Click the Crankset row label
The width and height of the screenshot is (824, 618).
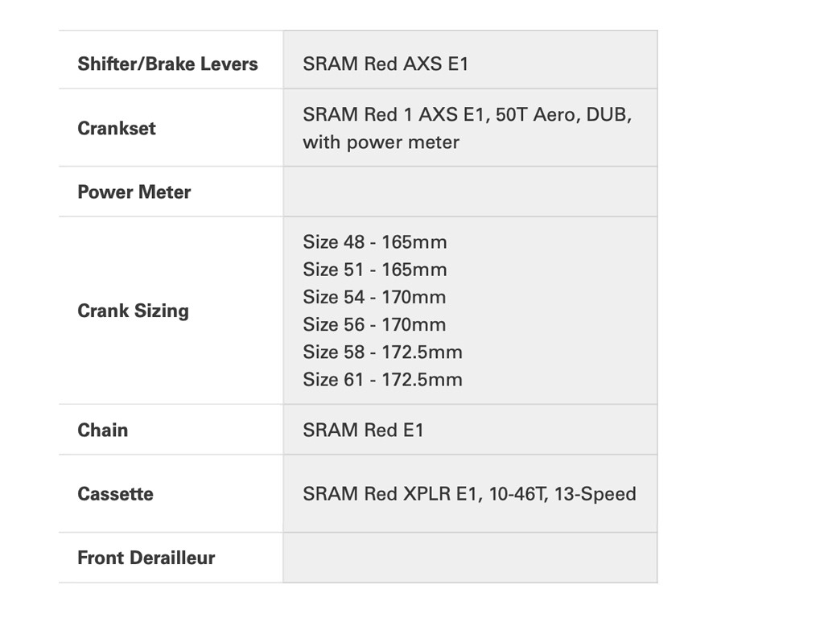tap(117, 128)
